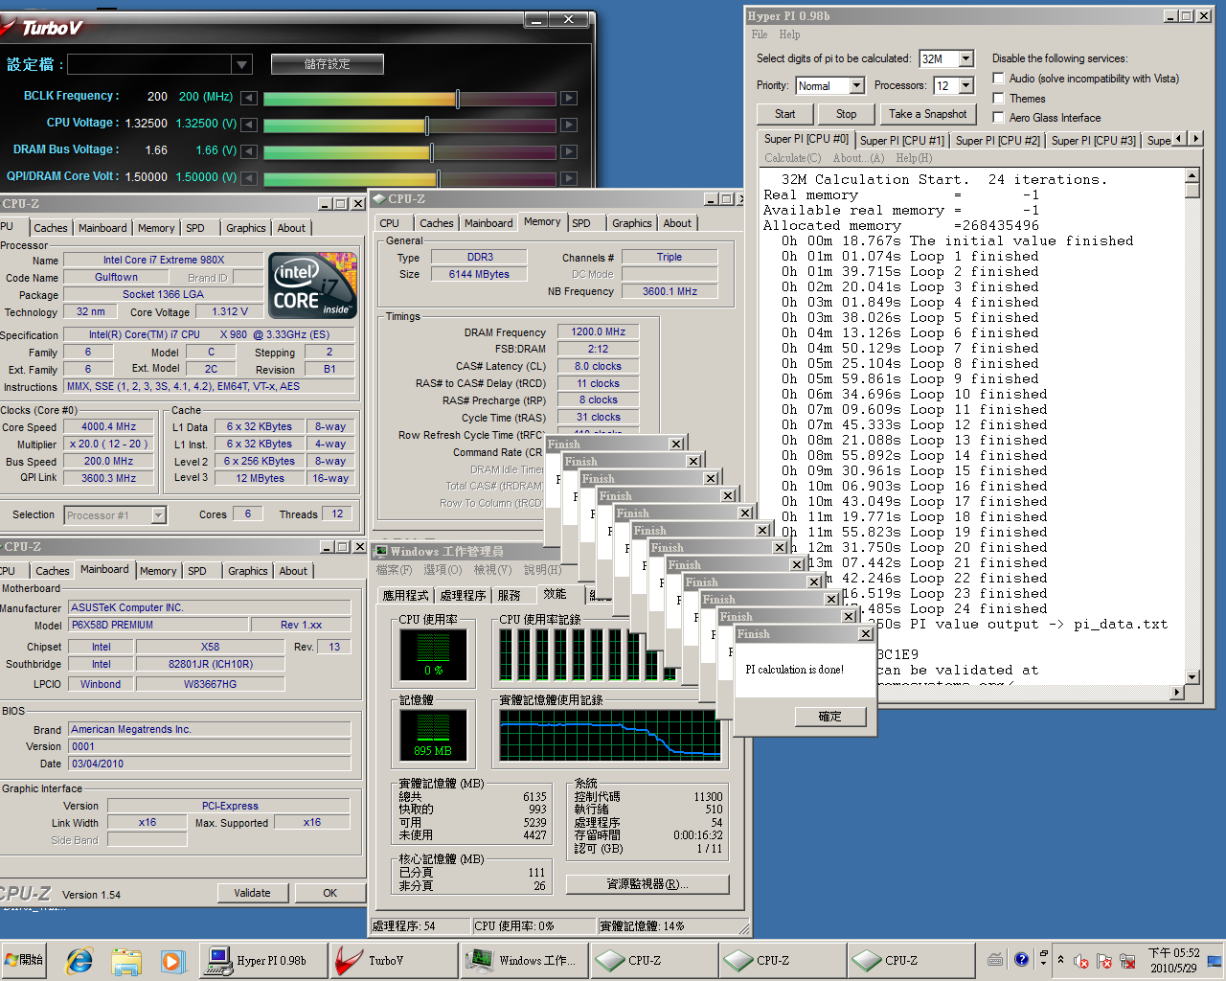Click the TurboV save settings button
This screenshot has width=1226, height=981.
tap(328, 64)
